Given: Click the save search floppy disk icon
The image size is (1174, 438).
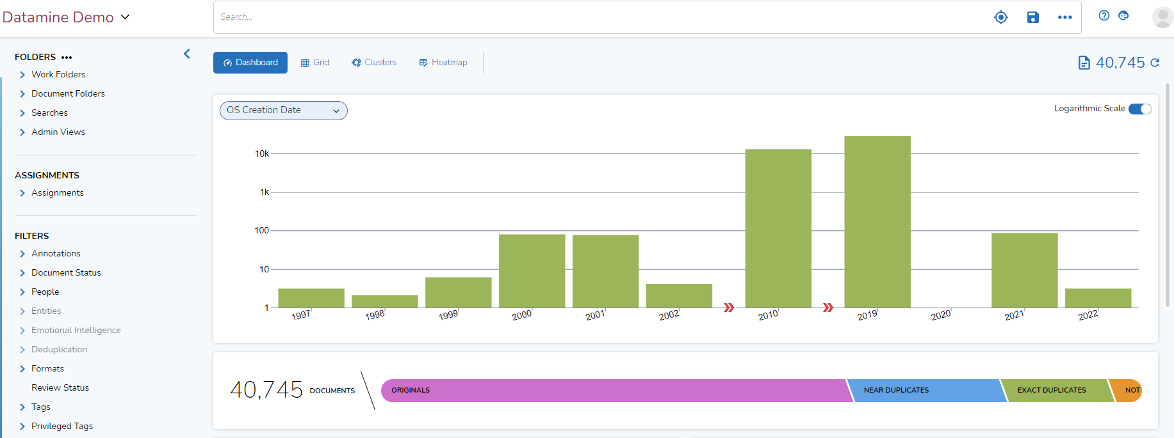Looking at the screenshot, I should (1032, 17).
